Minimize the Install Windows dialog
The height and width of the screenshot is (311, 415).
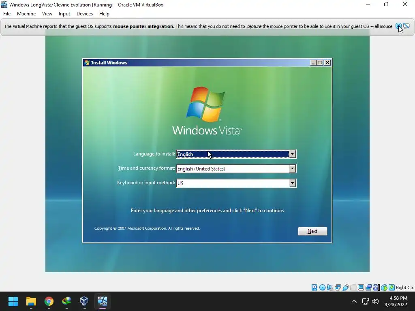click(x=313, y=63)
